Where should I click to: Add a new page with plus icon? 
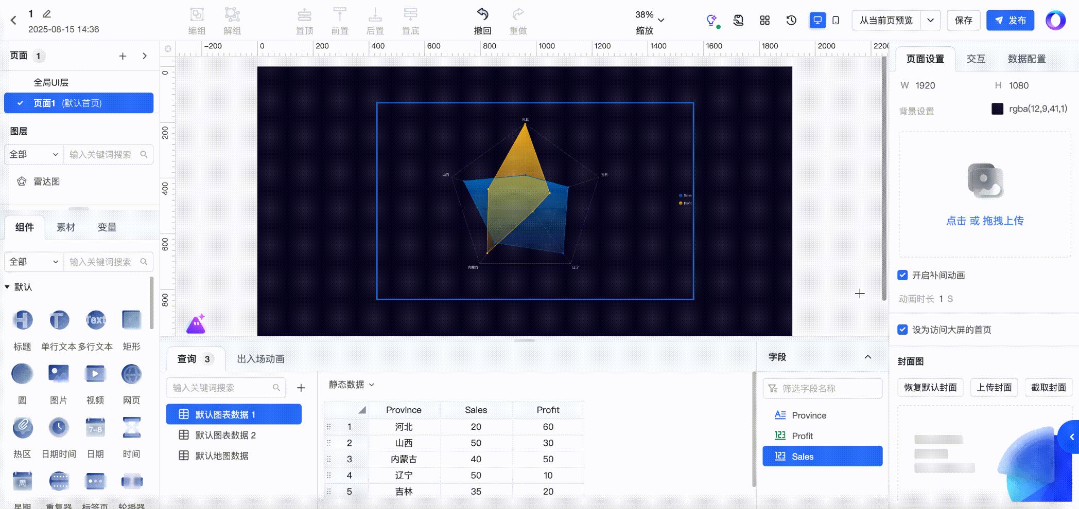(123, 56)
